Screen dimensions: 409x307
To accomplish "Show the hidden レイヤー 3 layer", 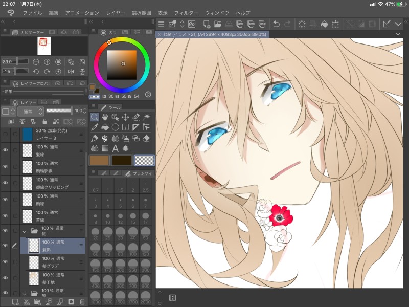I will click(x=5, y=134).
